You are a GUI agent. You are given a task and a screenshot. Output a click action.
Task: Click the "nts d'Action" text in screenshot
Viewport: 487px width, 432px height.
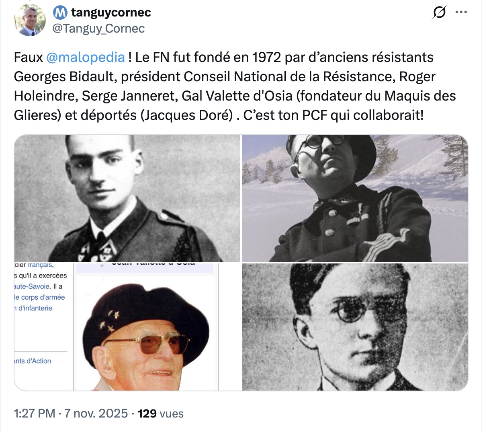pyautogui.click(x=33, y=361)
